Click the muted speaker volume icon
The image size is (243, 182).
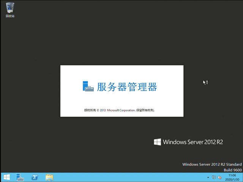coord(219,177)
